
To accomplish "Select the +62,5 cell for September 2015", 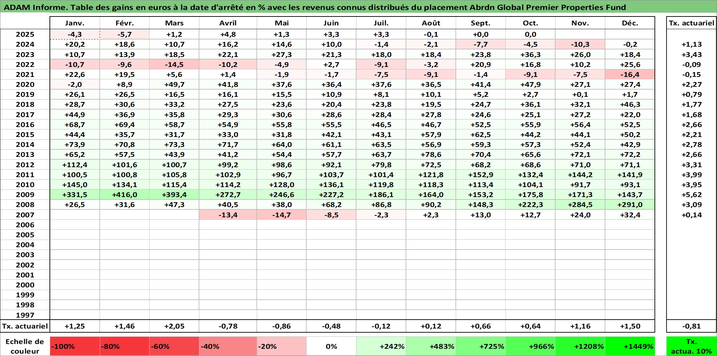I will click(x=481, y=135).
